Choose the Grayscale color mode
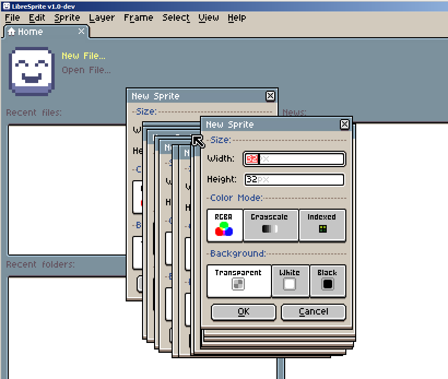Image resolution: width=448 pixels, height=379 pixels. (x=270, y=225)
